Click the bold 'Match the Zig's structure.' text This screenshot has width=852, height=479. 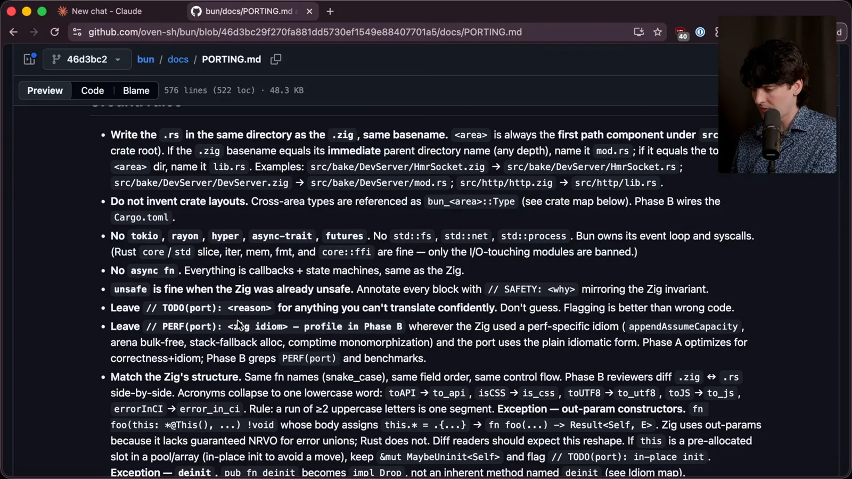(176, 377)
